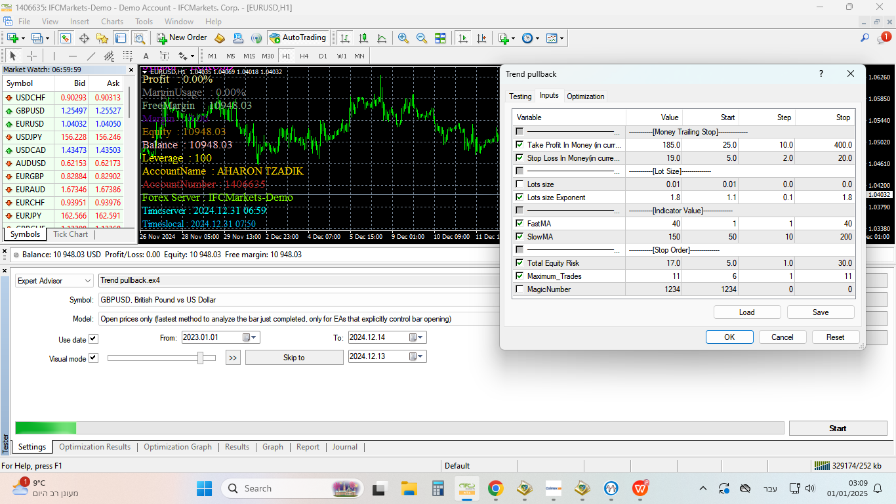Screen dimensions: 896x504
Task: Select the H4 timeframe button
Action: pyautogui.click(x=304, y=56)
